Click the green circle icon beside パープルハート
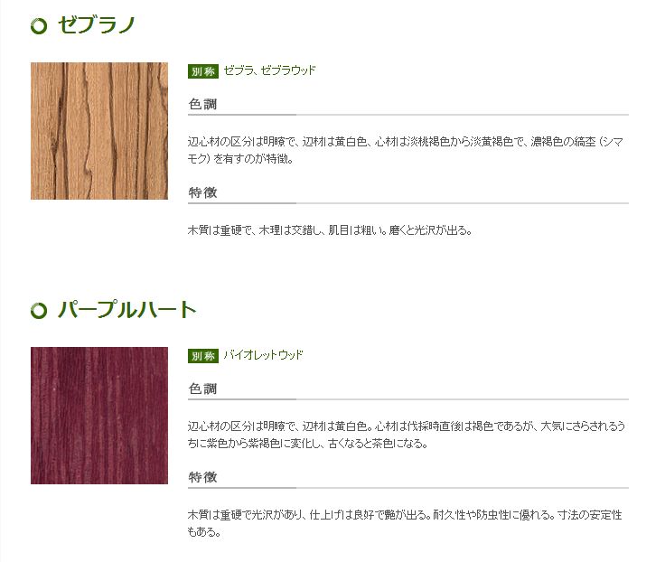 point(39,311)
